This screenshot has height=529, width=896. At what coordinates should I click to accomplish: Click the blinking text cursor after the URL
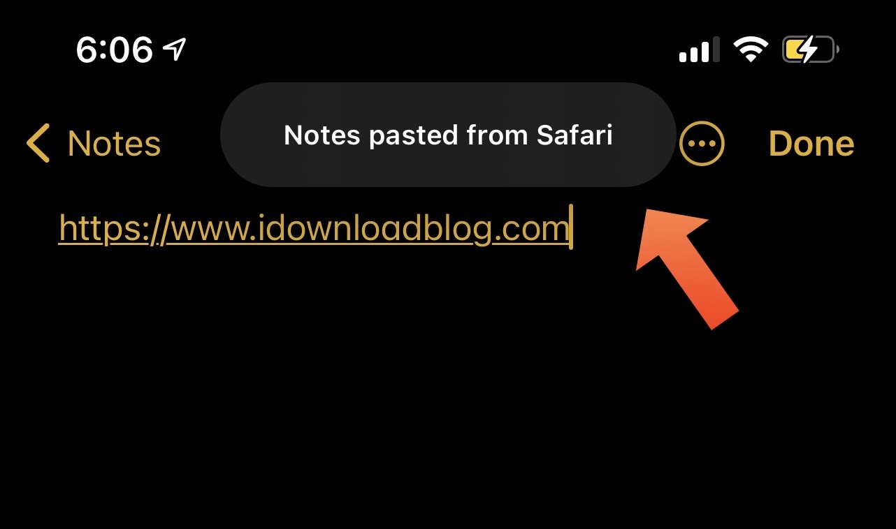pos(571,226)
